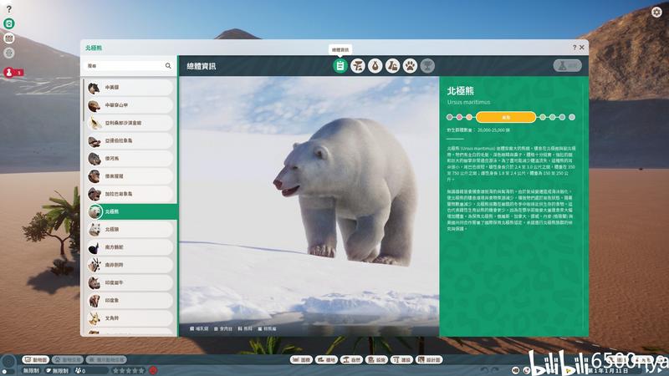Open the enrichment boot tab icon
The image size is (669, 376).
coord(392,66)
